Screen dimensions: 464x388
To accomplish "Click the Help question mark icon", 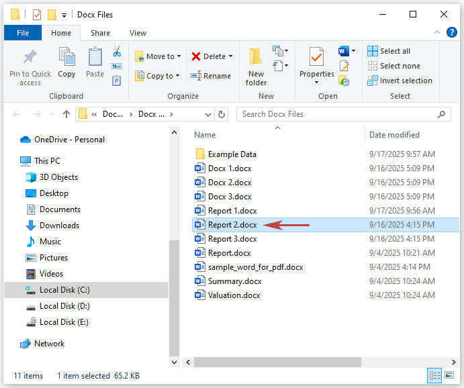I will [x=452, y=33].
